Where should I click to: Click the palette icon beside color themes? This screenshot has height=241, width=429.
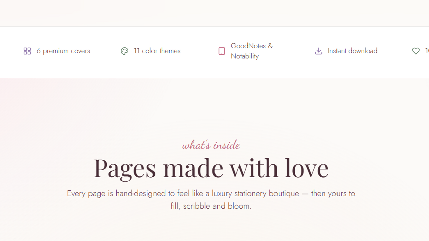124,51
